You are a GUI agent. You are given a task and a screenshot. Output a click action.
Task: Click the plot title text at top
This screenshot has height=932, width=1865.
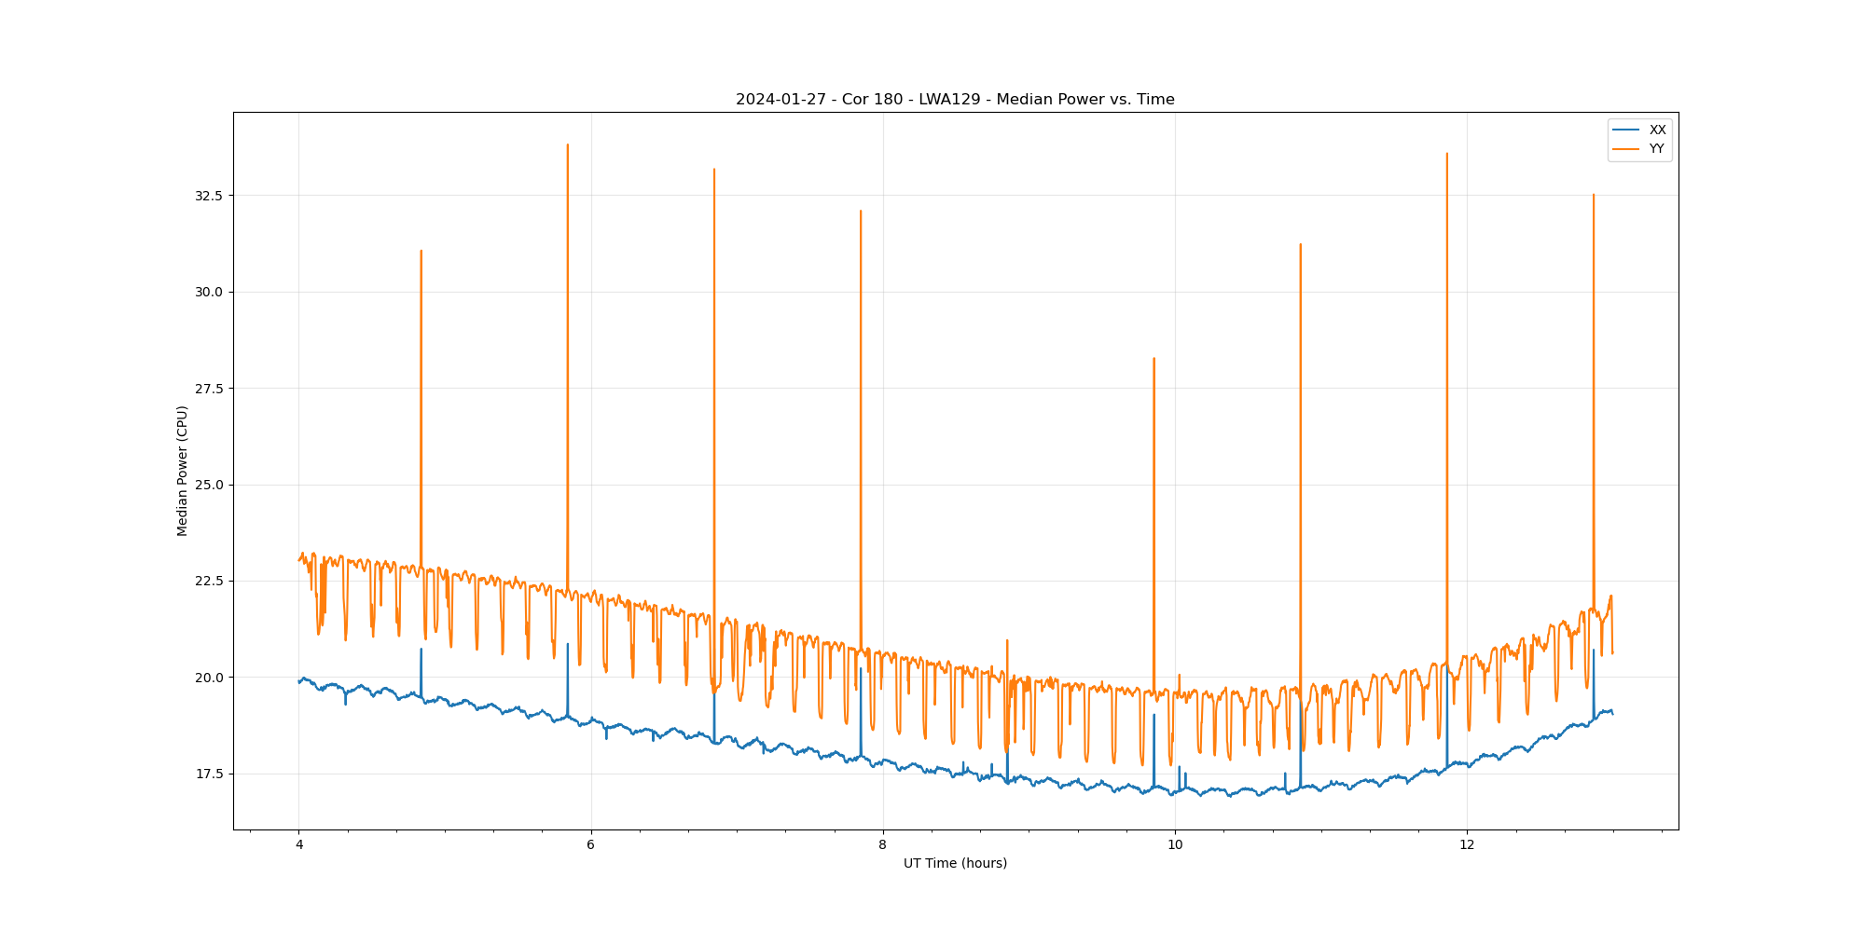click(x=955, y=100)
